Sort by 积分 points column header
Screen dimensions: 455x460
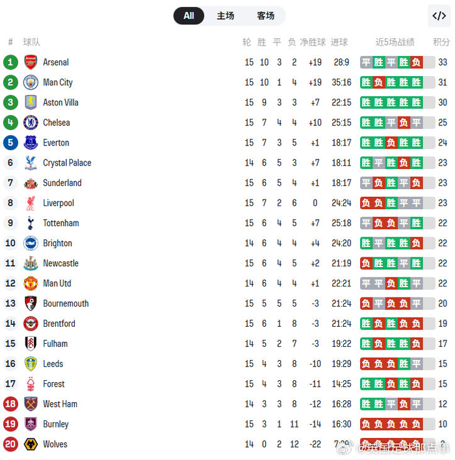click(441, 42)
